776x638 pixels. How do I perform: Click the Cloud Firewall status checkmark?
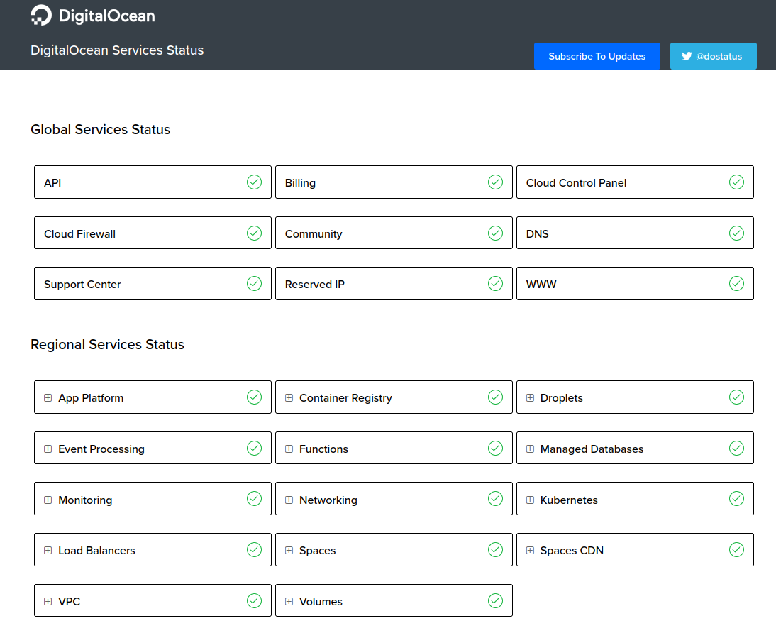tap(254, 233)
